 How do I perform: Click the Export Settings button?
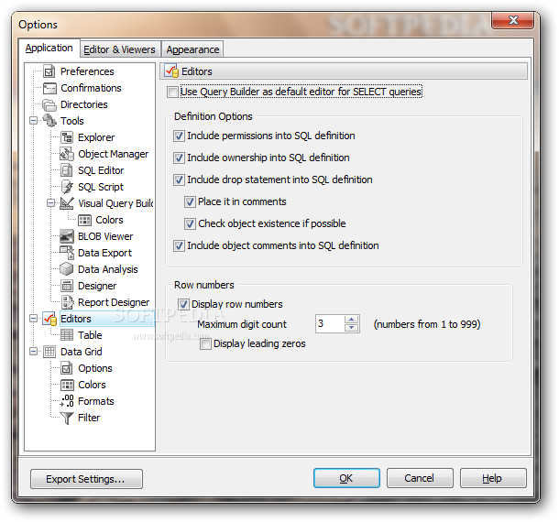click(87, 479)
